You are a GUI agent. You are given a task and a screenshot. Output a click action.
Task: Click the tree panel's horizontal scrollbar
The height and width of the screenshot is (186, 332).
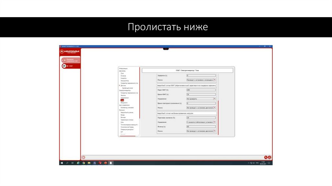pos(127,136)
